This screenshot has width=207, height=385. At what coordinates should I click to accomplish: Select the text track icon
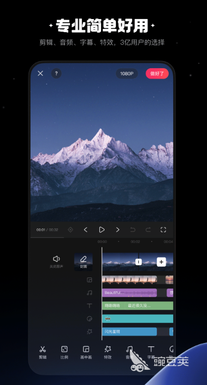coord(90,306)
